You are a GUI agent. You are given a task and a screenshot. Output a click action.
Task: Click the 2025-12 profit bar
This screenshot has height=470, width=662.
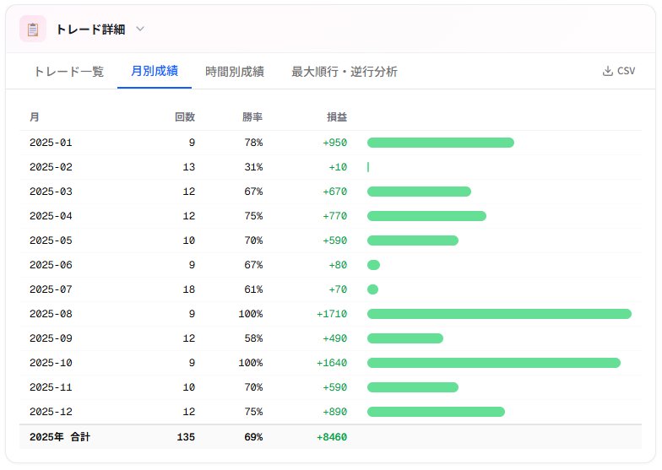click(436, 412)
